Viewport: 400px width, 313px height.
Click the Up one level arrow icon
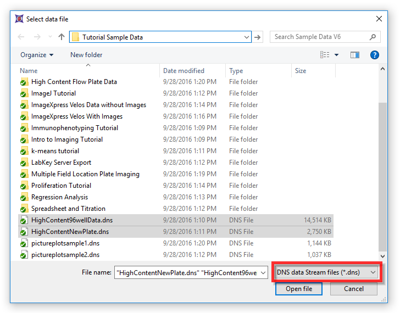[62, 37]
